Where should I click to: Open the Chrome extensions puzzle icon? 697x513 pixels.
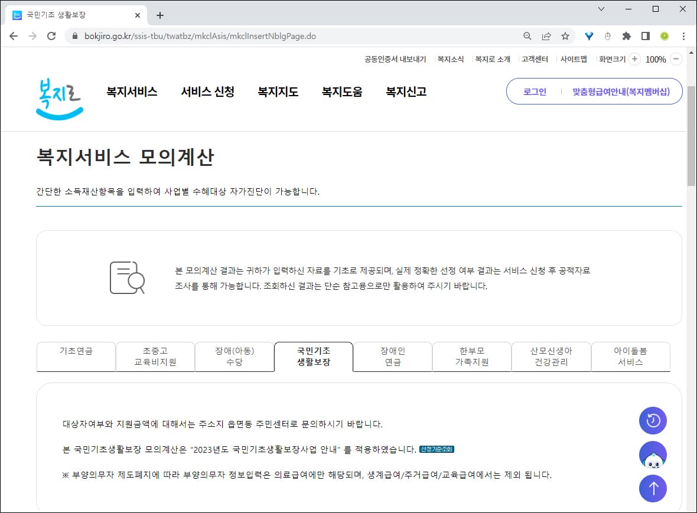626,36
